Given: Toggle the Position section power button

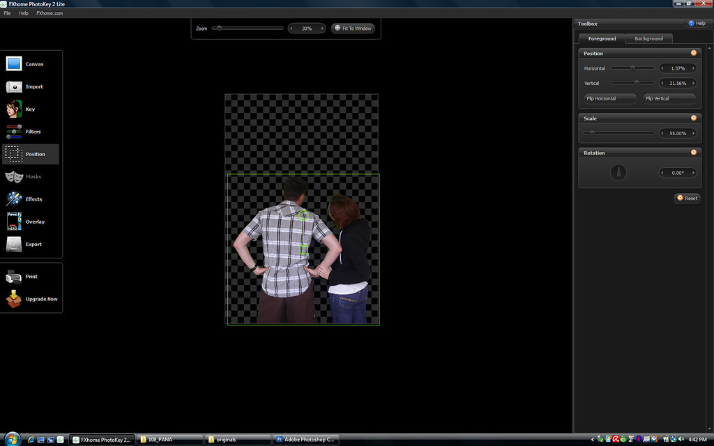Looking at the screenshot, I should coord(694,52).
